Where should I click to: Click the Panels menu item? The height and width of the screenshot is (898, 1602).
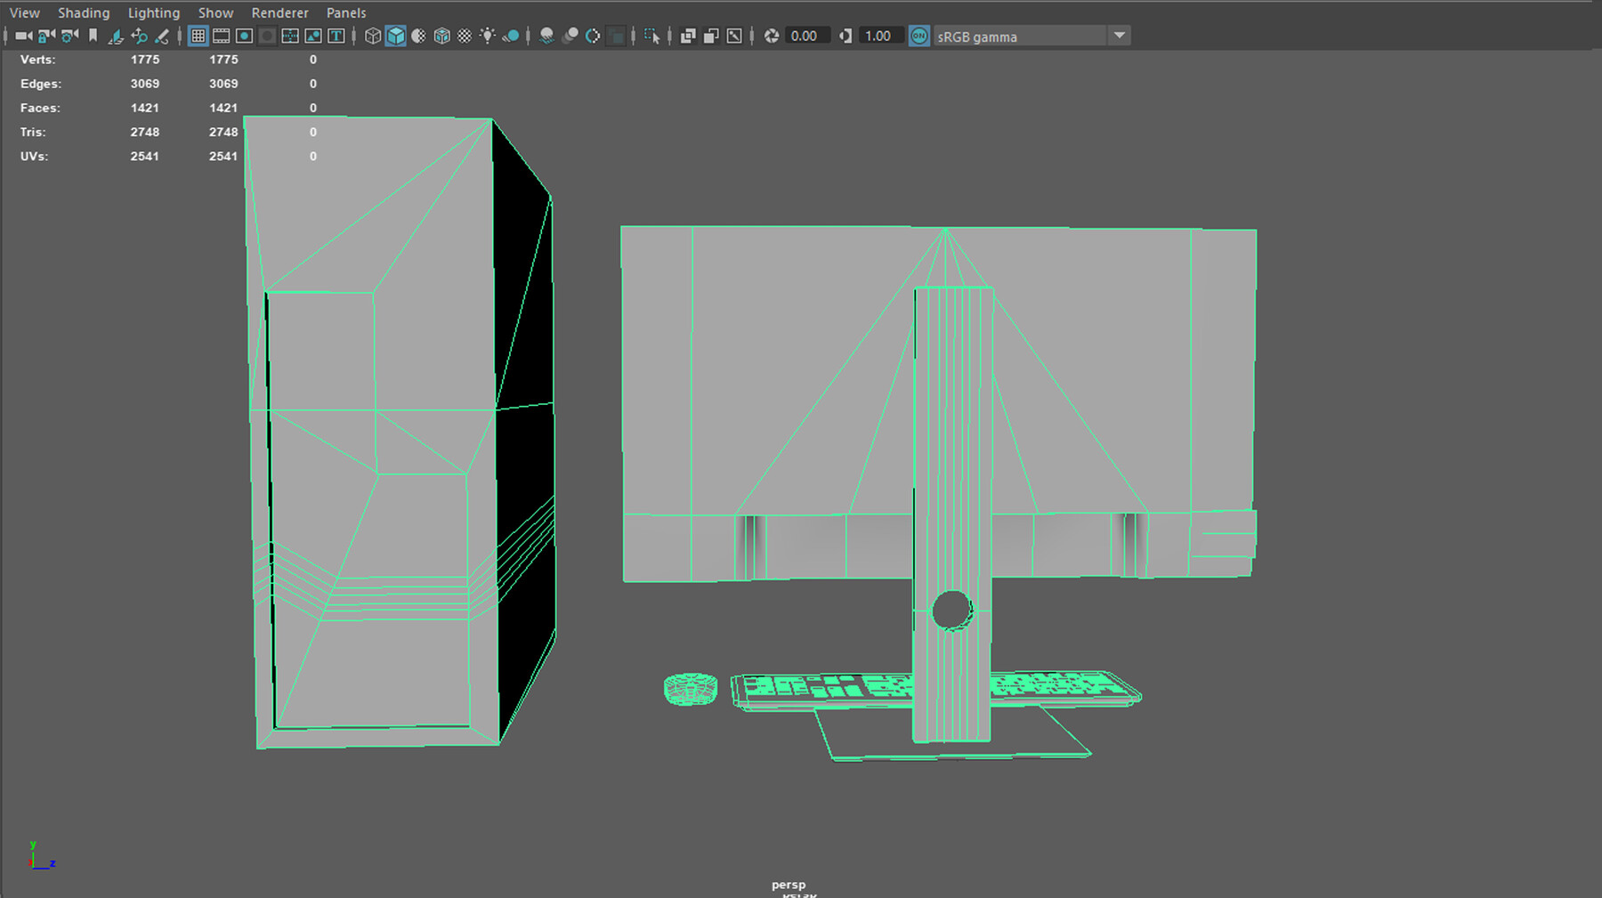tap(345, 12)
